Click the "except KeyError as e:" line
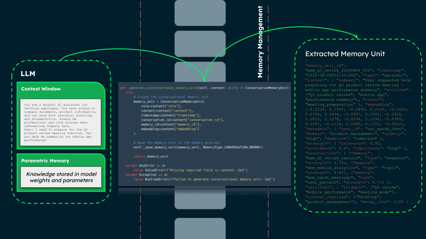The image size is (426, 239). click(x=146, y=166)
